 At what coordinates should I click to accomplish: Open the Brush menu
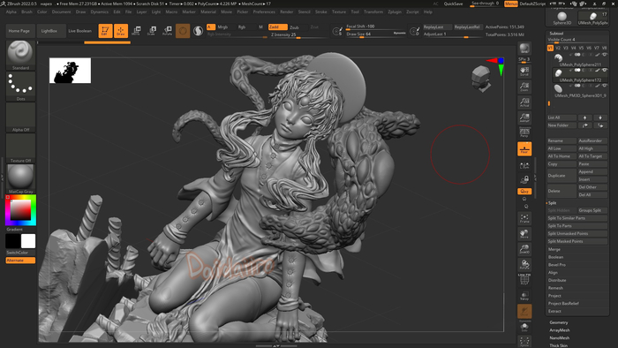pyautogui.click(x=26, y=11)
